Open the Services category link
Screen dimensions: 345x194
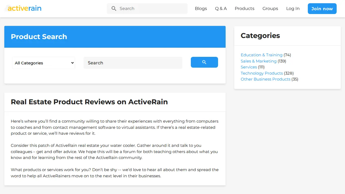[249, 67]
